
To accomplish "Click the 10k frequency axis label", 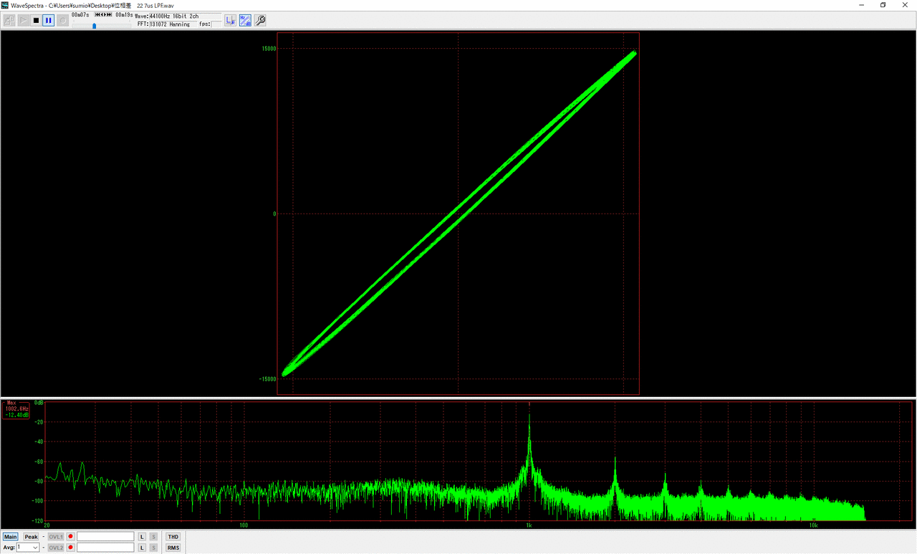I will pyautogui.click(x=814, y=525).
